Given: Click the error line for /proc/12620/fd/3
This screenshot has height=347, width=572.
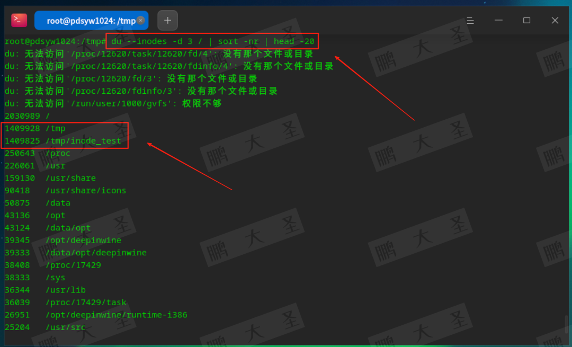Looking at the screenshot, I should coord(131,78).
